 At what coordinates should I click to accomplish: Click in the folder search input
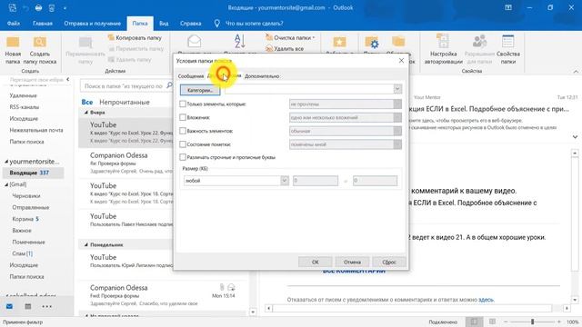(124, 86)
